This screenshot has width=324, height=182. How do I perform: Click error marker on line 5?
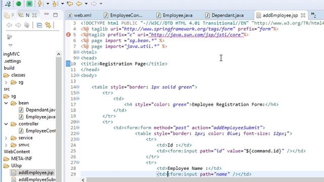68,35
